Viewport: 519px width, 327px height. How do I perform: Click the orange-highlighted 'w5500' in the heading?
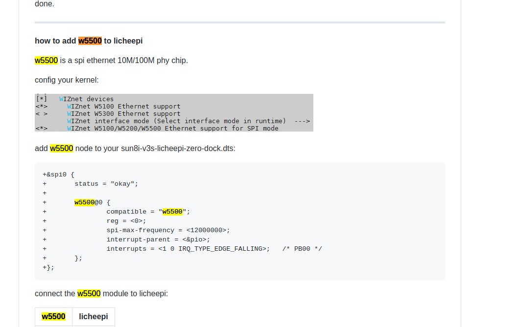point(90,41)
